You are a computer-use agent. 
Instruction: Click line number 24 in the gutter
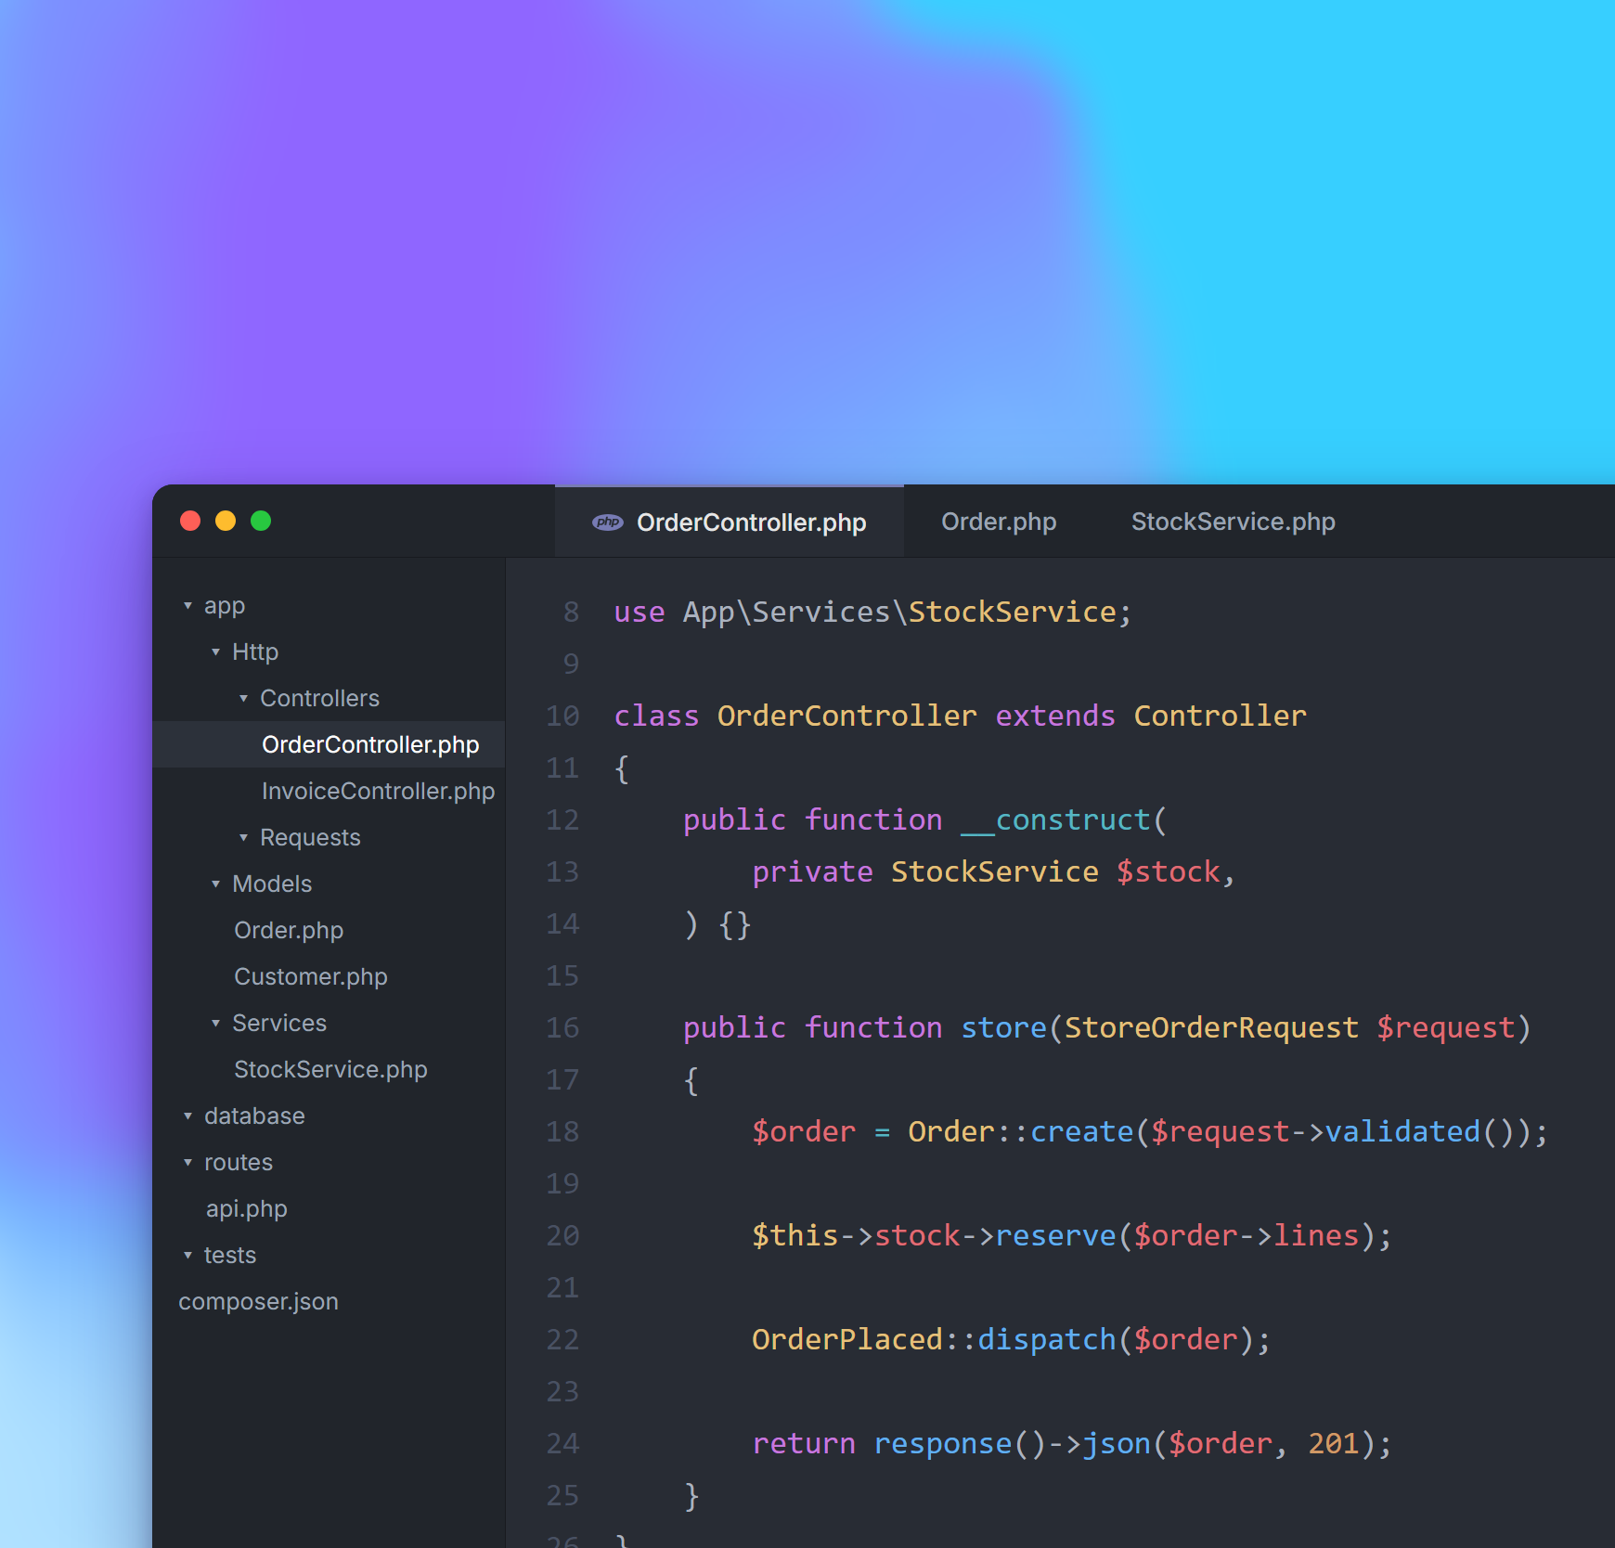pyautogui.click(x=562, y=1443)
